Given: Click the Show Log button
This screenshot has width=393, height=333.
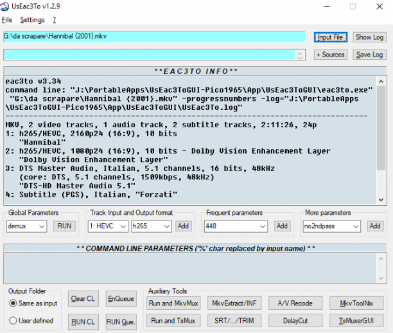Looking at the screenshot, I should (x=369, y=37).
